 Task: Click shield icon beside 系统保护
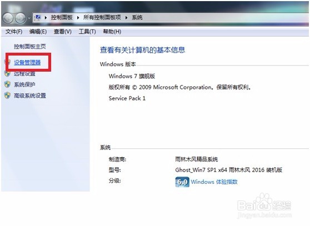tap(8, 84)
